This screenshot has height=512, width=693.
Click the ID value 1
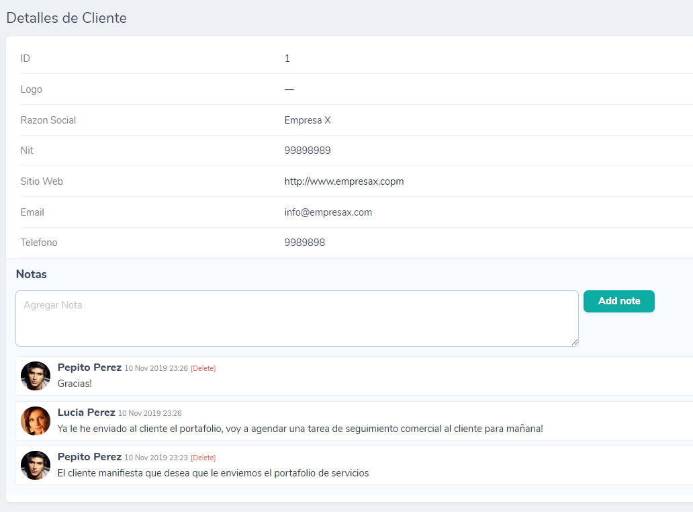pyautogui.click(x=287, y=58)
